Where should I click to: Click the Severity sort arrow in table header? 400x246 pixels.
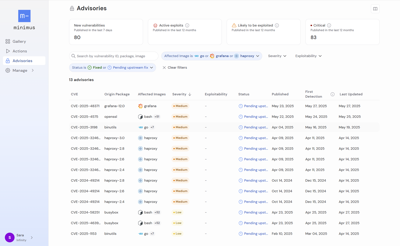coord(190,94)
